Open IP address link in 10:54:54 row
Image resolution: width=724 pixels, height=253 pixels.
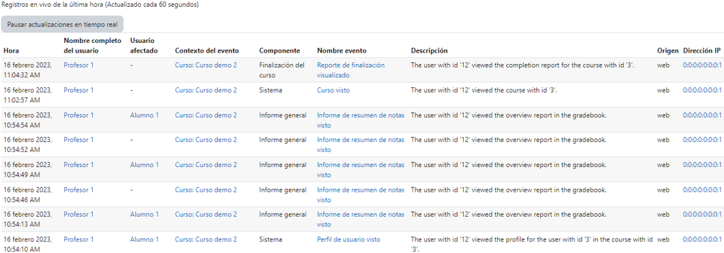coord(702,115)
